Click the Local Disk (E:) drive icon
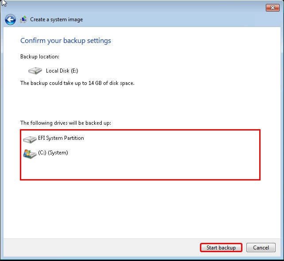Viewport: 284px width, 261px height. click(35, 71)
